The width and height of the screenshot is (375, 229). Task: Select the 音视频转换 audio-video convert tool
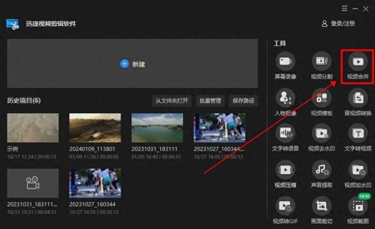point(358,97)
